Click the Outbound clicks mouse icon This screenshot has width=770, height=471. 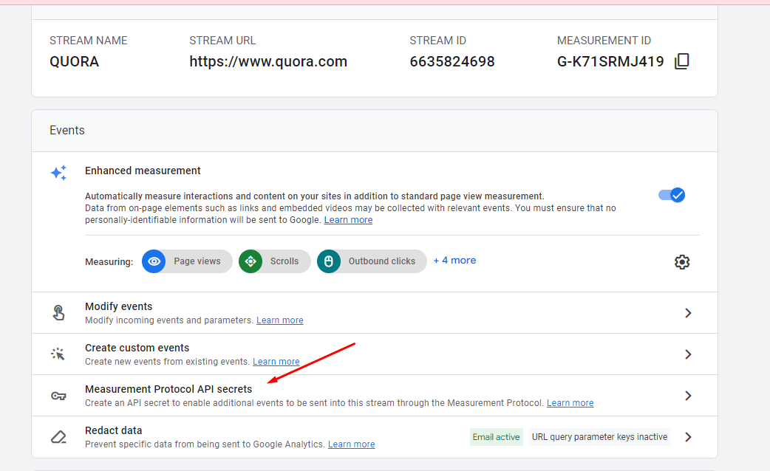click(x=329, y=261)
